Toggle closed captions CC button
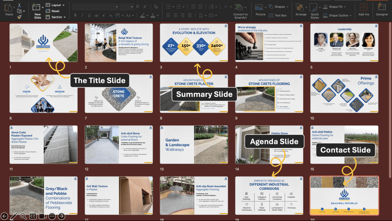Image resolution: width=392 pixels, height=221 pixels. (x=33, y=216)
